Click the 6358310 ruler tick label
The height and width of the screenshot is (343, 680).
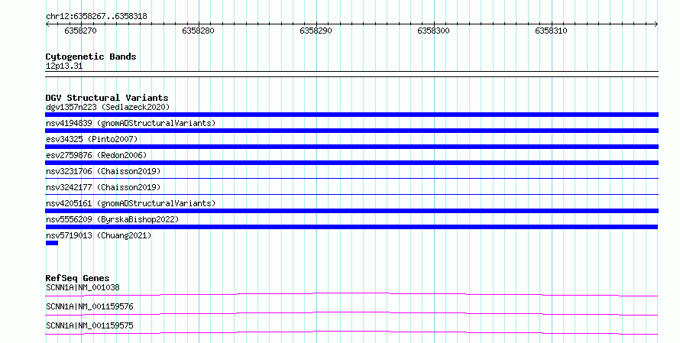551,31
